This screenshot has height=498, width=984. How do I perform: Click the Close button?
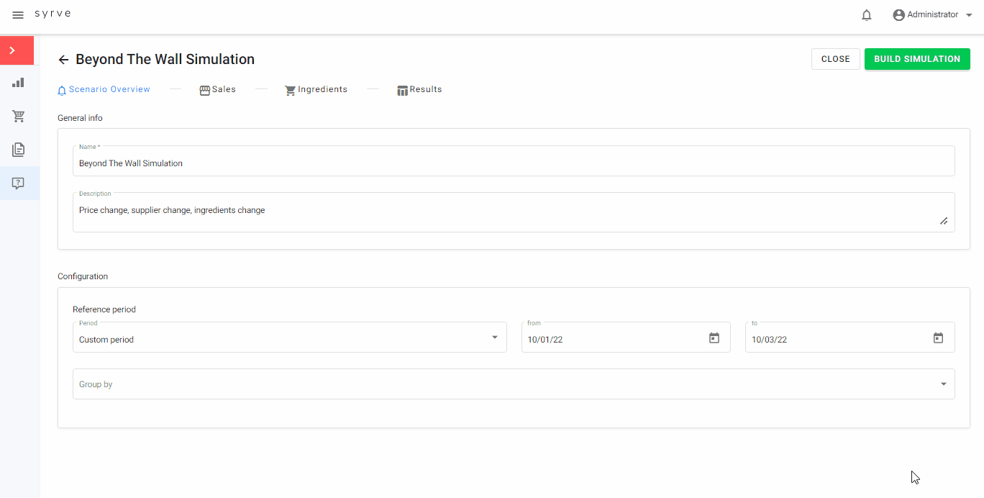(x=835, y=59)
